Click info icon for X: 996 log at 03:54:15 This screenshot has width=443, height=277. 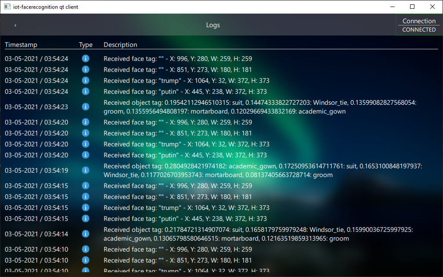(86, 186)
